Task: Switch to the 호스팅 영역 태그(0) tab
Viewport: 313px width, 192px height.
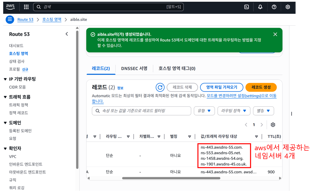Action: (x=177, y=68)
